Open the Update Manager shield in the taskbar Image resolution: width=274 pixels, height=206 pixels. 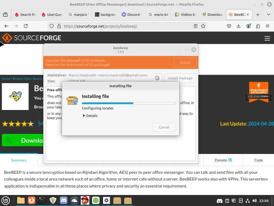coord(53,200)
